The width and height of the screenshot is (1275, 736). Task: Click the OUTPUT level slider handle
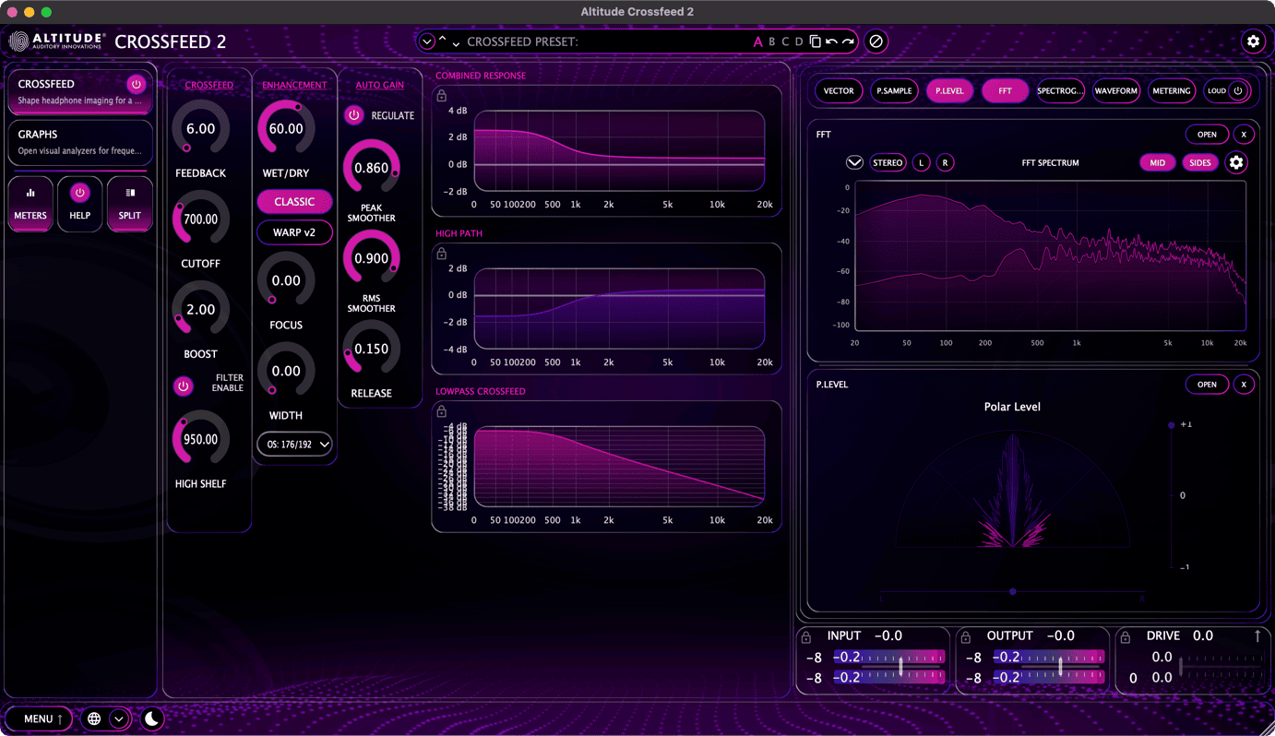[x=1060, y=665]
